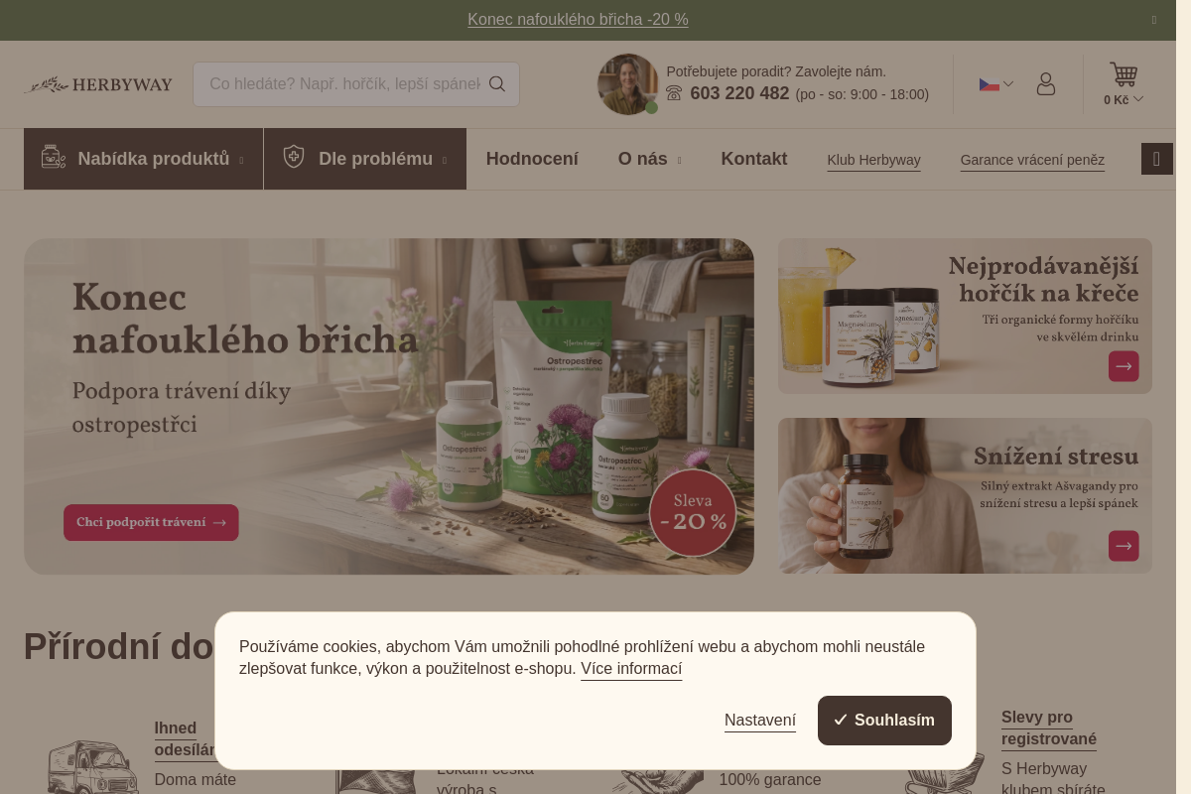This screenshot has height=794, width=1191.
Task: Click the phone icon beside 603 220 482
Action: pos(674,93)
